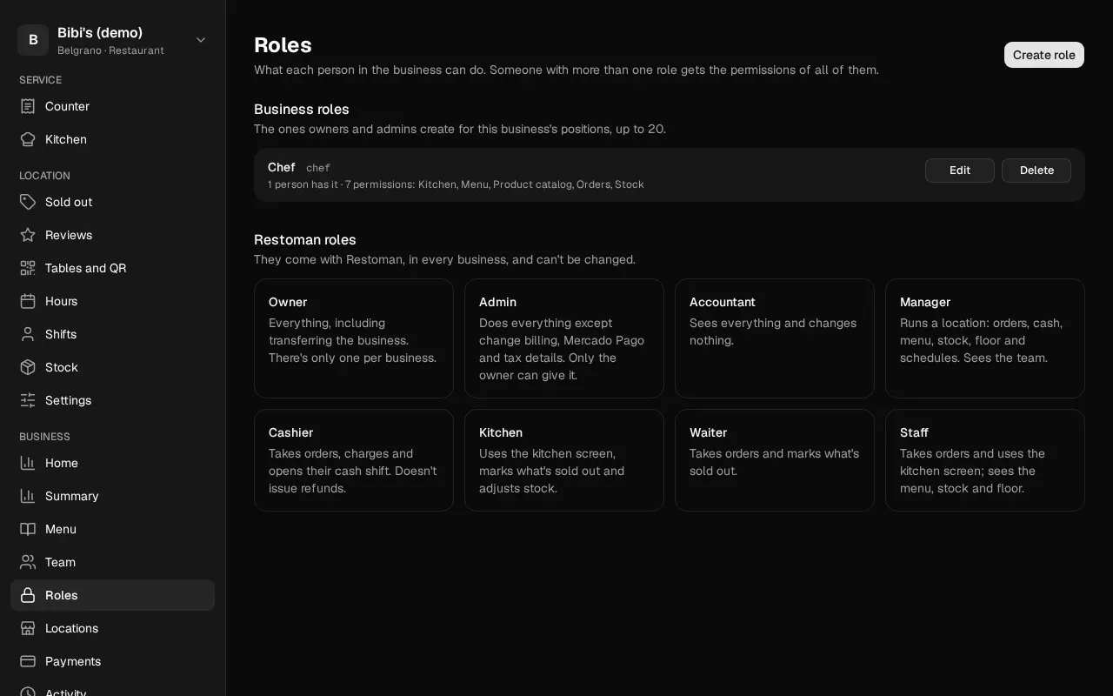Select the highlighted Roles sidebar item
Screen dimensions: 1113x696
(x=112, y=595)
